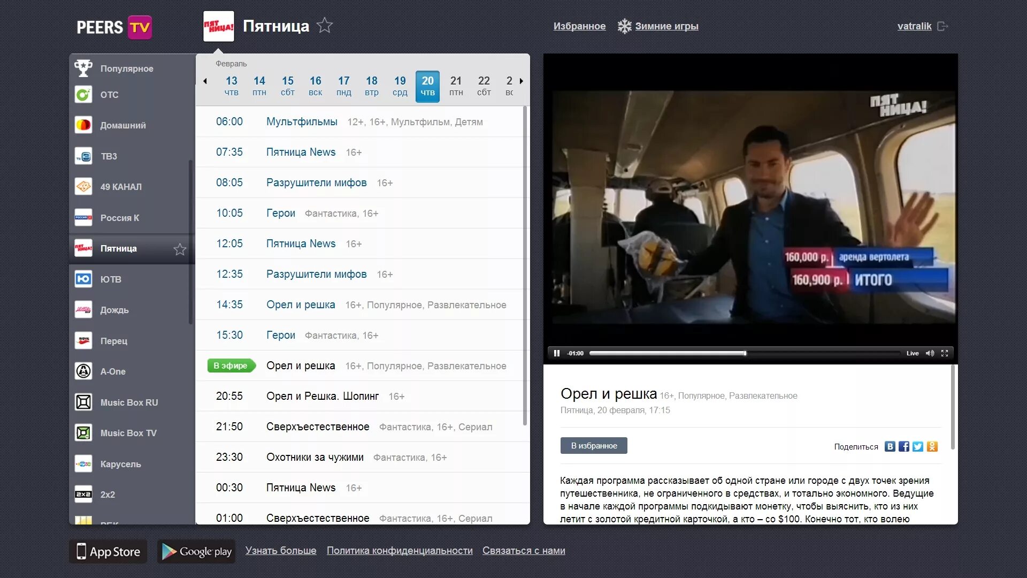Click the ОТС channel icon
The width and height of the screenshot is (1027, 578).
tap(83, 94)
